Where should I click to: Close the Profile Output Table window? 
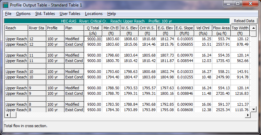pos(250,3)
